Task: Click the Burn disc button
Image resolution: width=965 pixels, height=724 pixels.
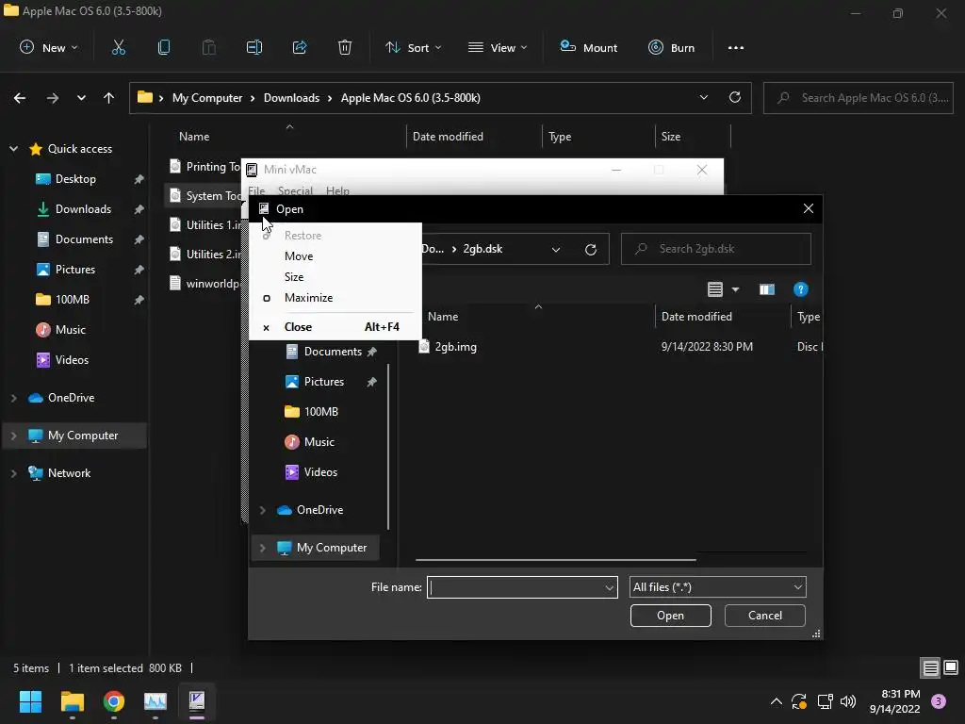Action: pos(671,47)
